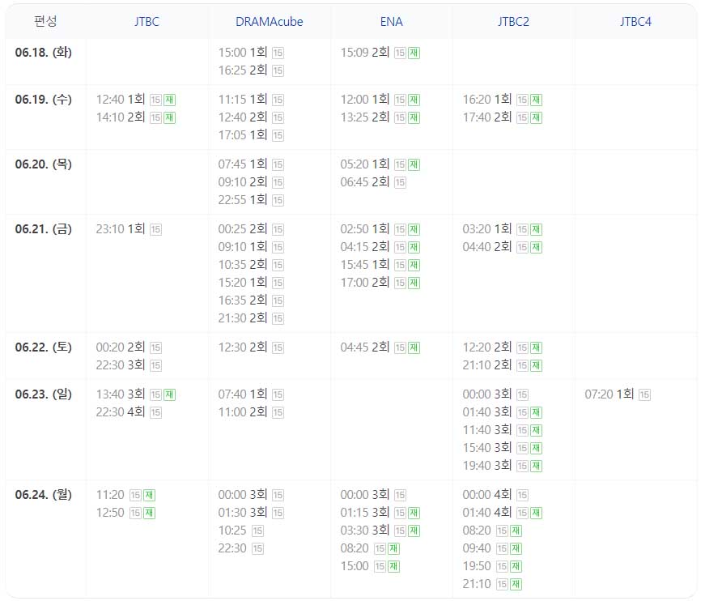The height and width of the screenshot is (601, 705).
Task: Click the rerun 재 icon beside JTBC 13:40
Action: pyautogui.click(x=169, y=394)
